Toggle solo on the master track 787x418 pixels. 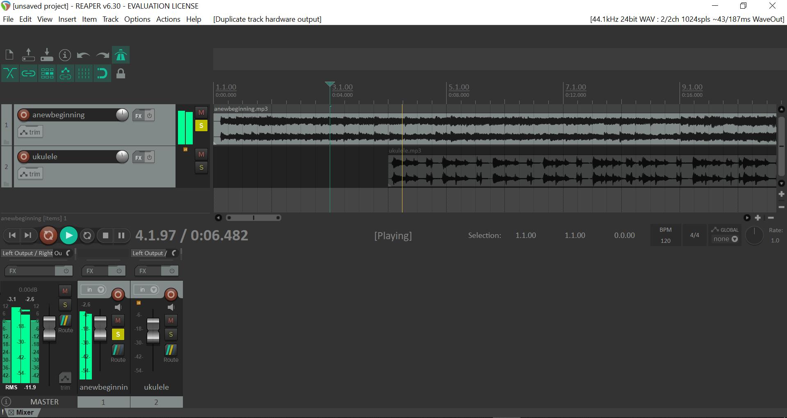65,305
